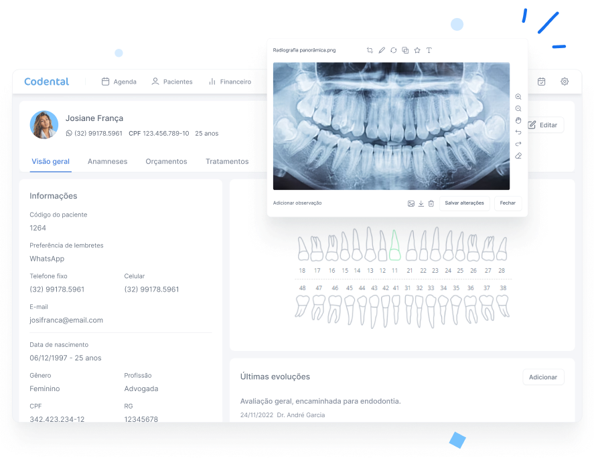
Task: Open the calendar check icon in header
Action: 541,82
